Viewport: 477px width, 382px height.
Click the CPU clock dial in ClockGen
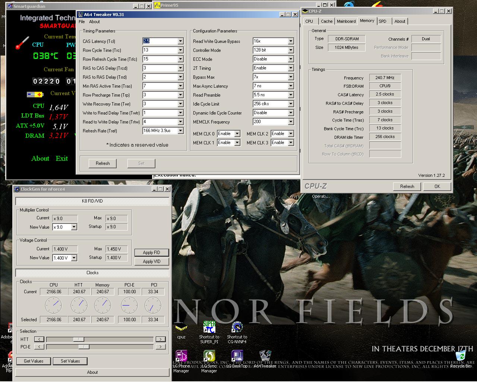[53, 306]
